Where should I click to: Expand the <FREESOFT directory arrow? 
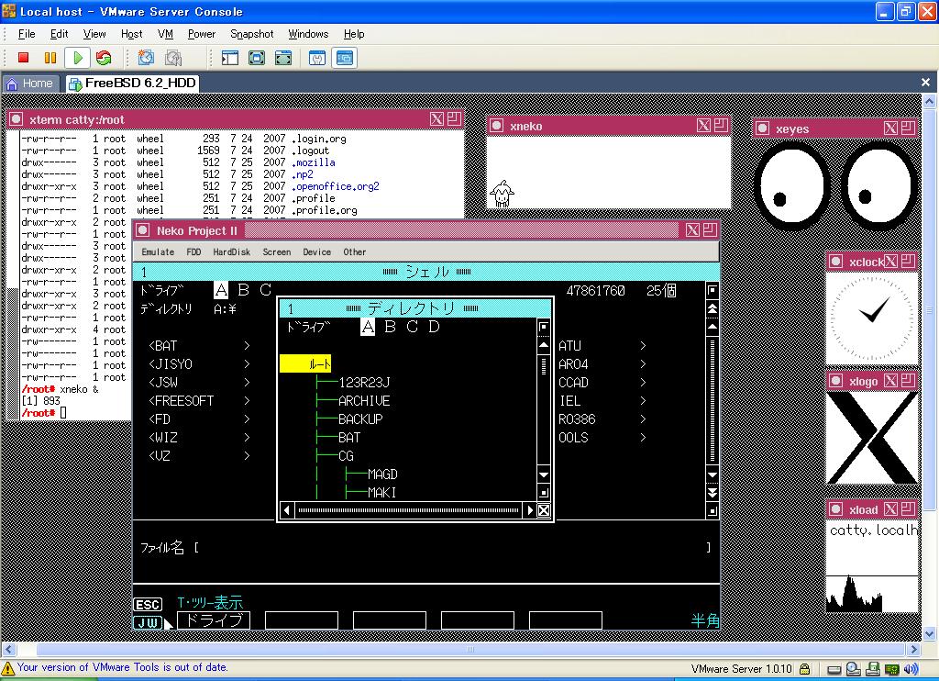click(x=246, y=400)
